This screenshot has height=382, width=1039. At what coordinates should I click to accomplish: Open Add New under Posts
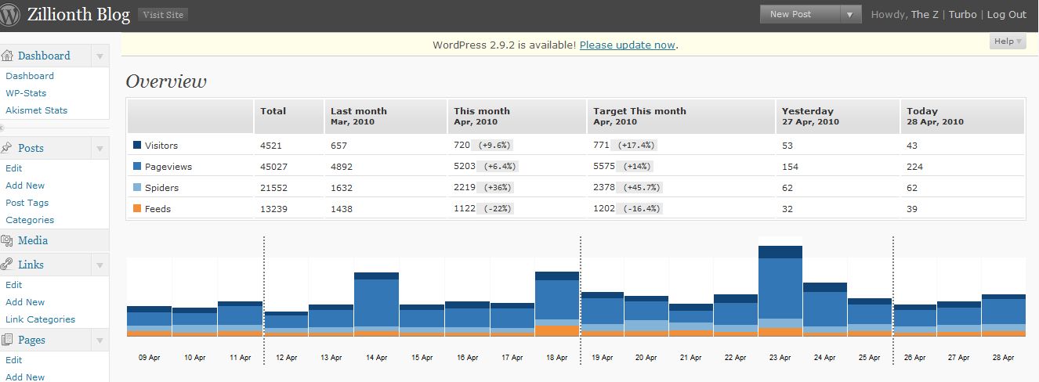coord(25,186)
